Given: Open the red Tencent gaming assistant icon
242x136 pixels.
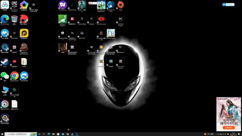Looking at the screenshot, I should [x=24, y=20].
